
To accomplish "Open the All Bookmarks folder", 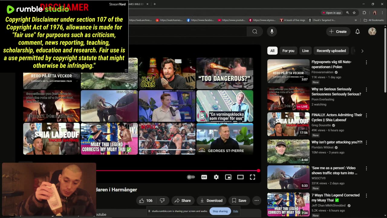I will point(374,20).
